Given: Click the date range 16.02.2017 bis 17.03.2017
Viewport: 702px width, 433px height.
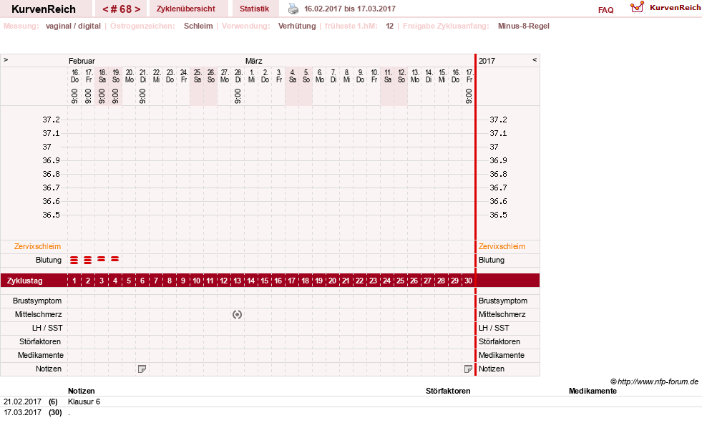Looking at the screenshot, I should pyautogui.click(x=350, y=9).
